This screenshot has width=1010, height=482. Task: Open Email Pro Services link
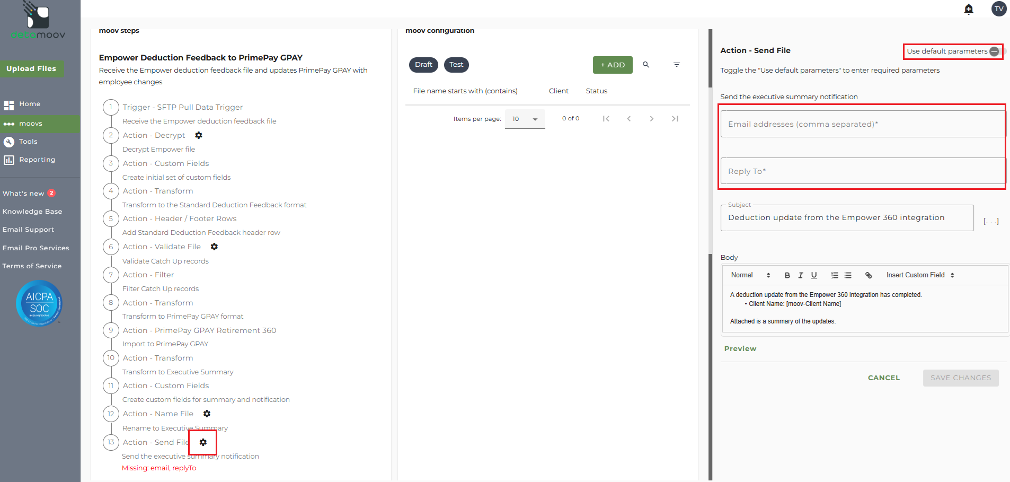pos(36,248)
